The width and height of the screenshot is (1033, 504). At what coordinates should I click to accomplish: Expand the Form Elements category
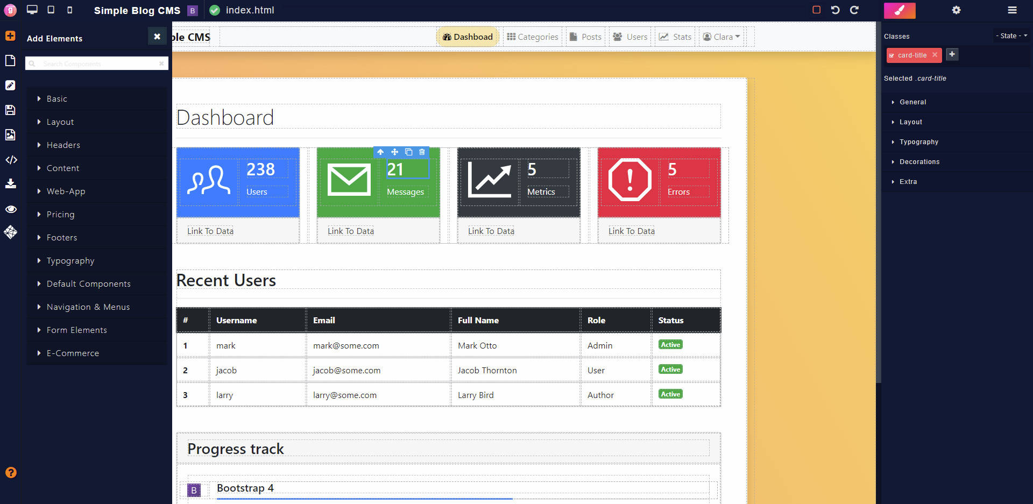point(76,330)
